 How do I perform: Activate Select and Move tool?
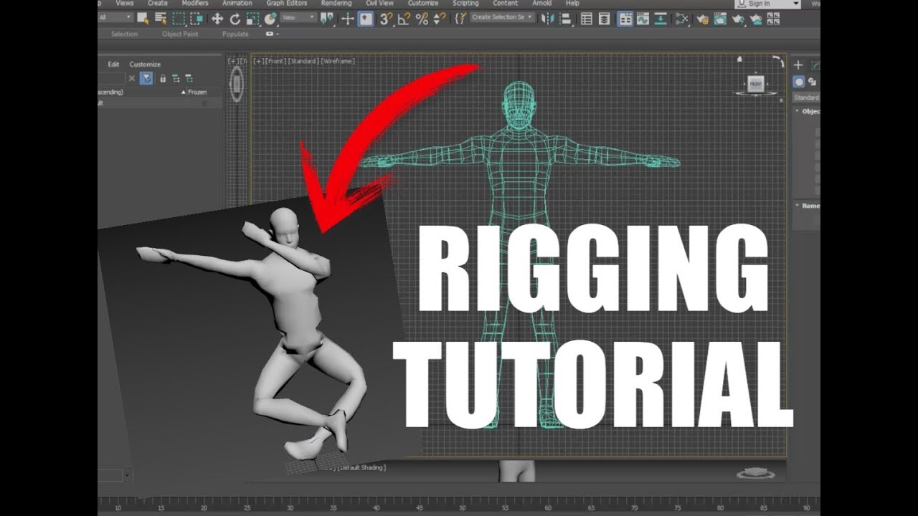coord(217,19)
